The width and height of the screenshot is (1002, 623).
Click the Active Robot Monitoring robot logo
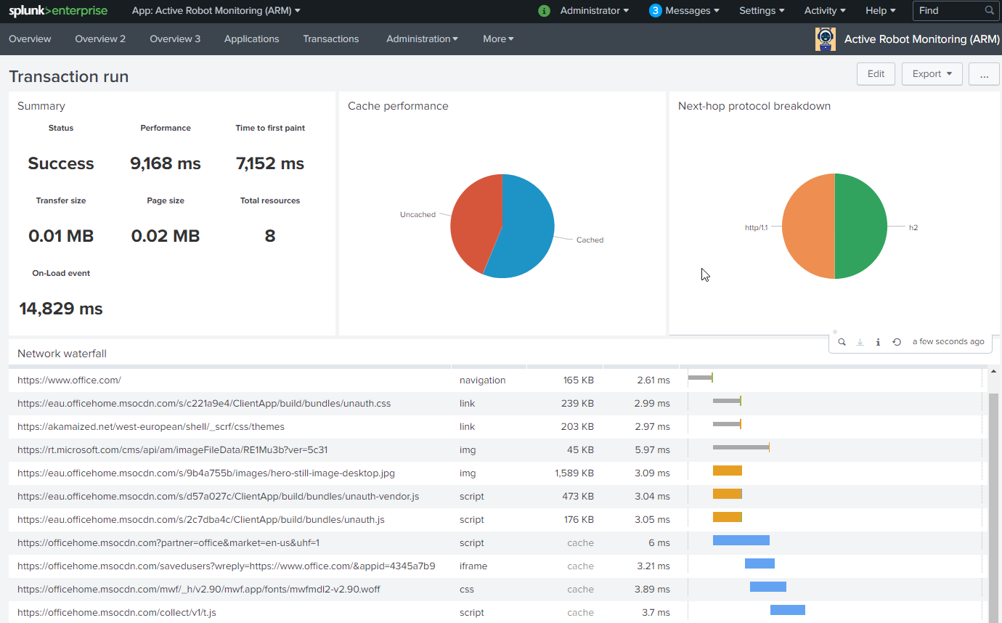pos(826,39)
